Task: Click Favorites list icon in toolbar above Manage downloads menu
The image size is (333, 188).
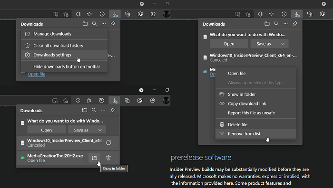Action: (x=89, y=14)
